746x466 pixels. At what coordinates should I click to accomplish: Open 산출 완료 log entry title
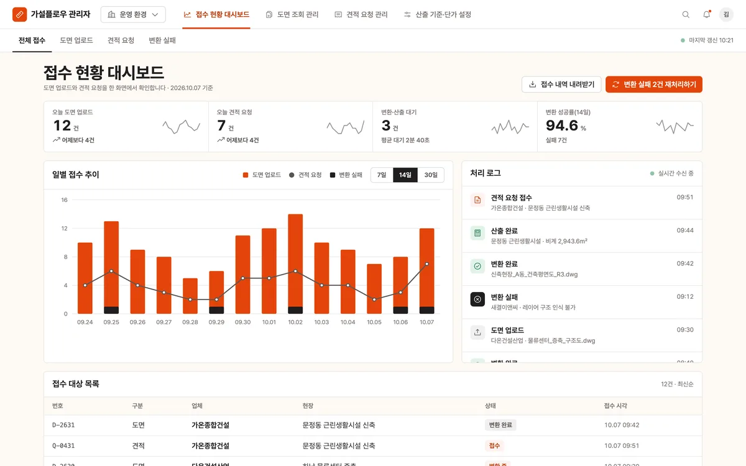[x=504, y=231]
